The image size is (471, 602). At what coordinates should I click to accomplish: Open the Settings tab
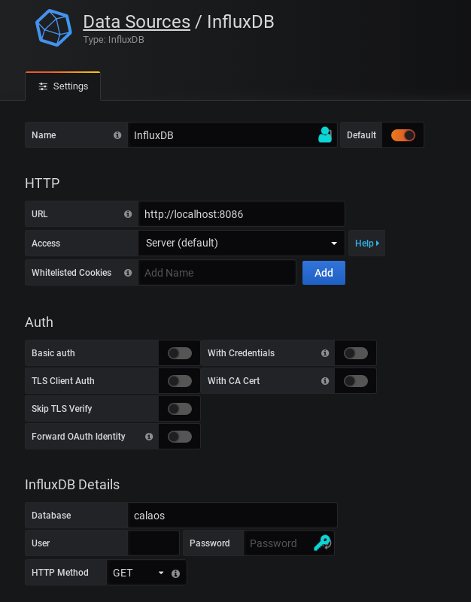pos(62,86)
